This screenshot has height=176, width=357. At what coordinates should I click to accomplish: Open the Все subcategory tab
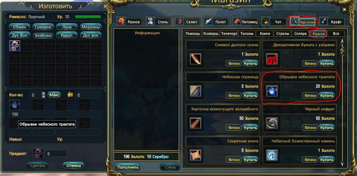pyautogui.click(x=336, y=33)
